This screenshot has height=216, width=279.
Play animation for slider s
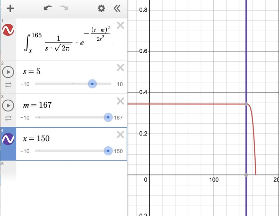(8, 72)
